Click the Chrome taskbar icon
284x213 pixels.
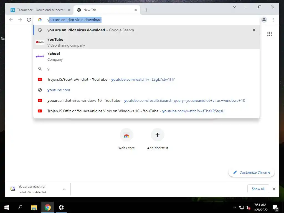48,207
